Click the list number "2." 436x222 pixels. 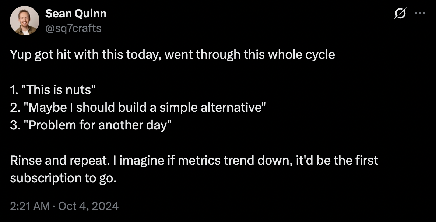pos(15,108)
